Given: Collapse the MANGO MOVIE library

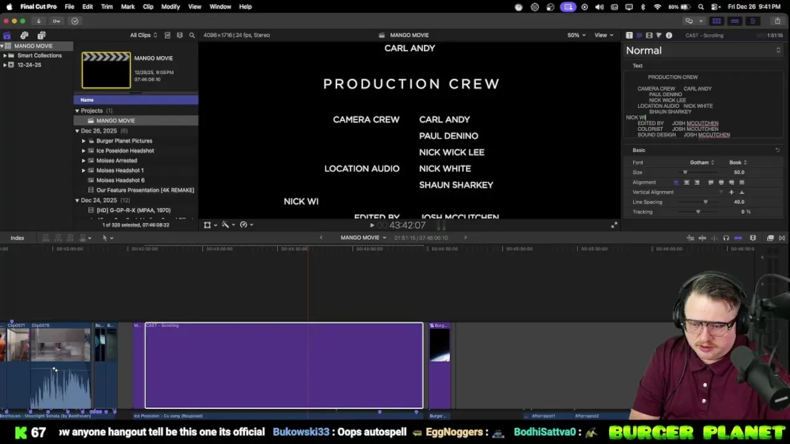Looking at the screenshot, I should (2, 46).
